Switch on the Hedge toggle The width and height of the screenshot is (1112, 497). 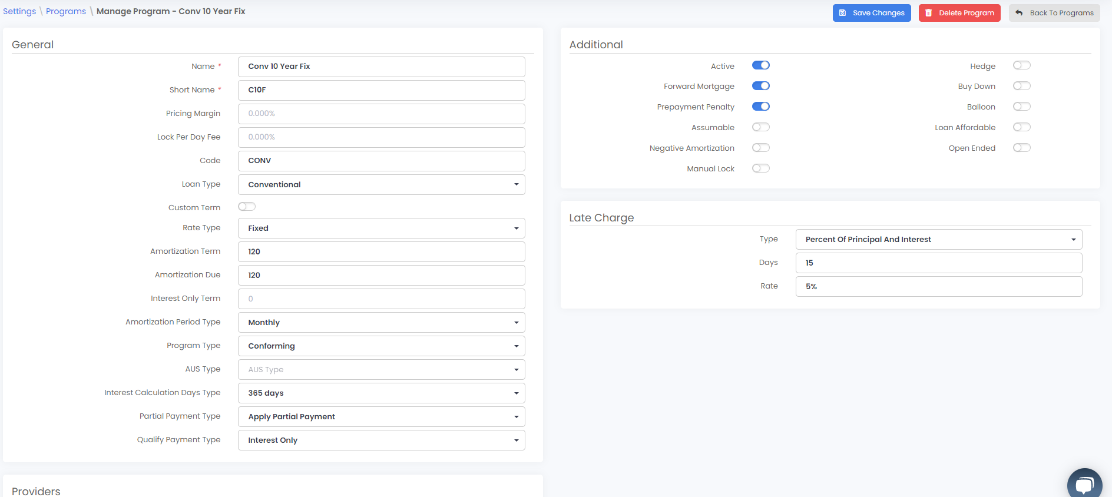tap(1021, 65)
